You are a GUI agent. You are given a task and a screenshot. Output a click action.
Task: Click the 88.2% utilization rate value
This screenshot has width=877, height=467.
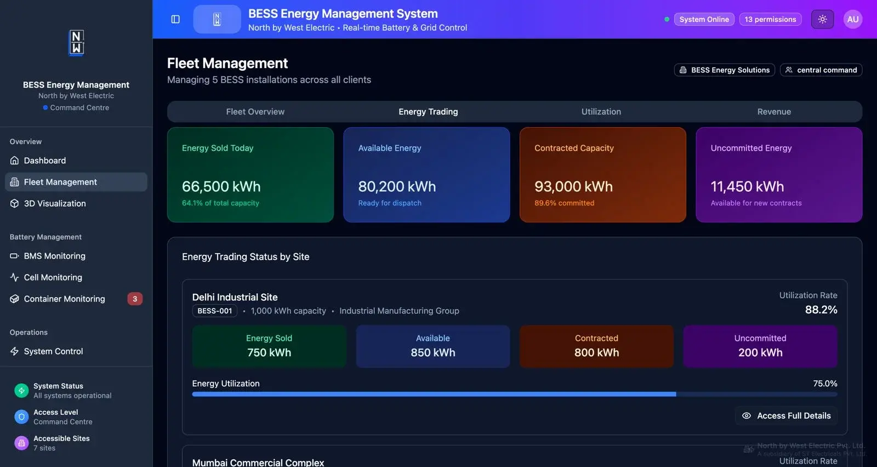coord(821,310)
